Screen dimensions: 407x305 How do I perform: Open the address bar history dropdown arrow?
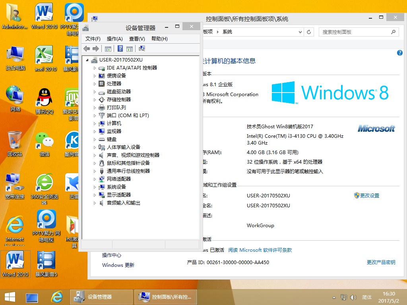point(300,32)
